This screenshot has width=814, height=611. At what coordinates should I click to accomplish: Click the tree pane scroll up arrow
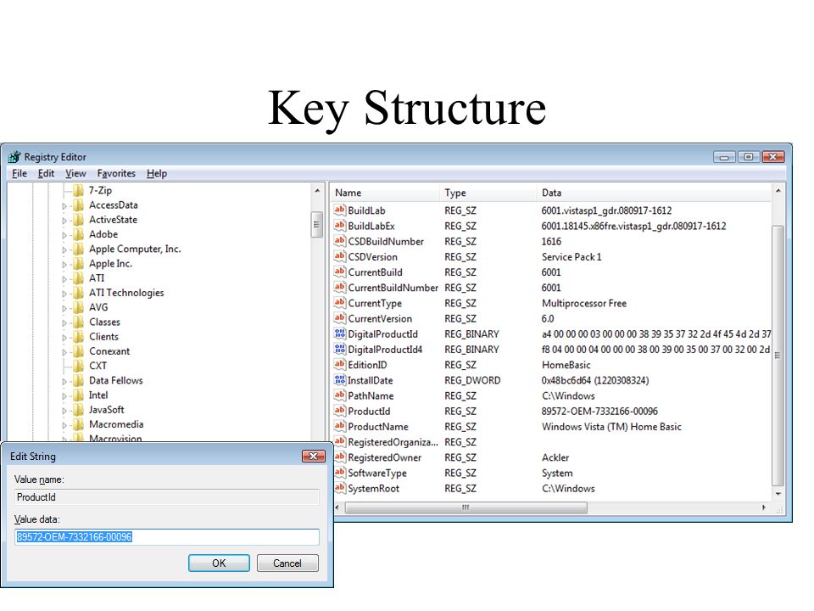coord(316,191)
